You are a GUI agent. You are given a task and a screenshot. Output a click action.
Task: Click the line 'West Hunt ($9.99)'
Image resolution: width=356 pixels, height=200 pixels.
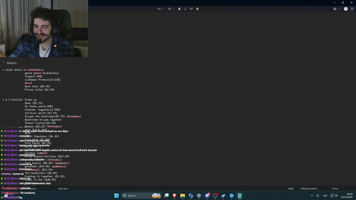[x=37, y=86]
